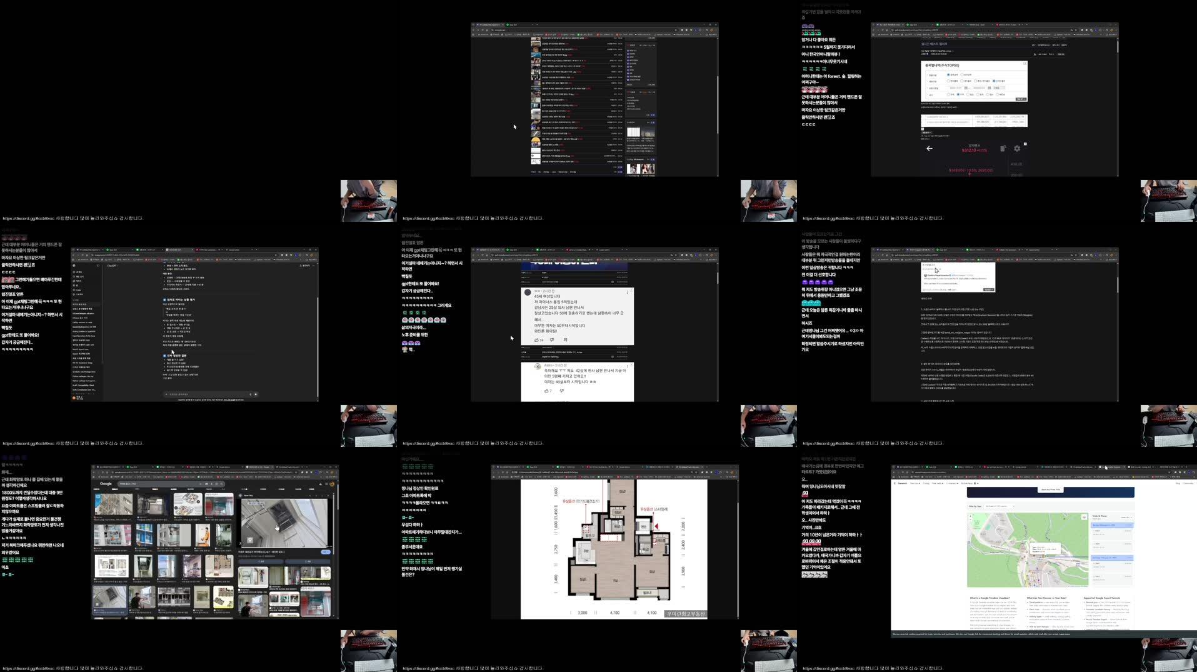1197x672 pixels.
Task: Select the first 종목별 radio button in the filter panel
Action: coord(948,74)
